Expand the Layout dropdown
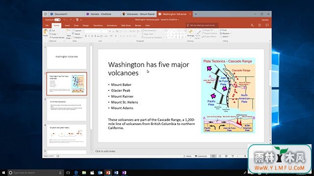314x176 pixels. [x=77, y=30]
